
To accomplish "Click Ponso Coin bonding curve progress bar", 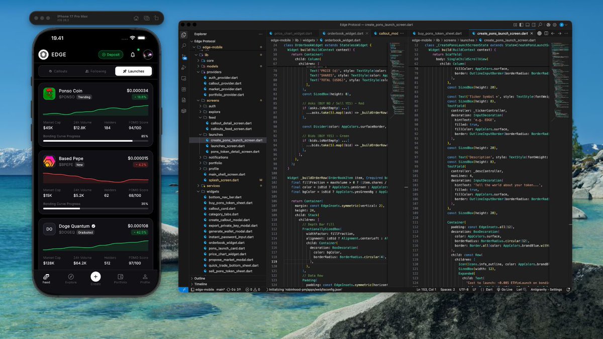I will pyautogui.click(x=95, y=141).
